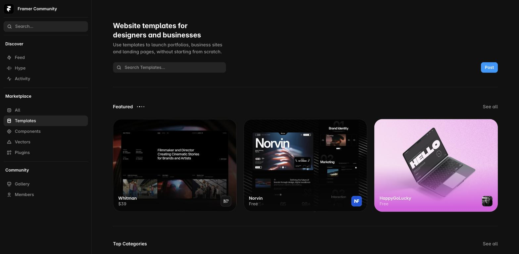Click the Feed lightning icon

9,58
